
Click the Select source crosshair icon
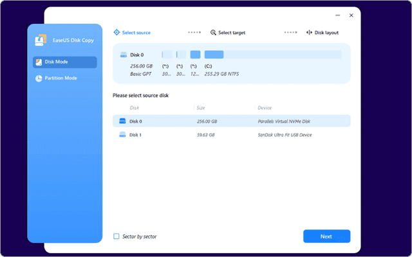tap(117, 32)
